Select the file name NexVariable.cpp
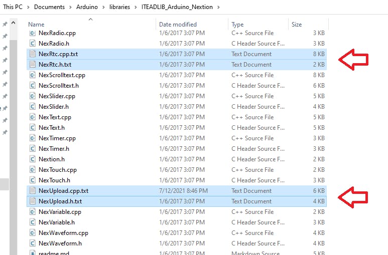 pos(60,212)
